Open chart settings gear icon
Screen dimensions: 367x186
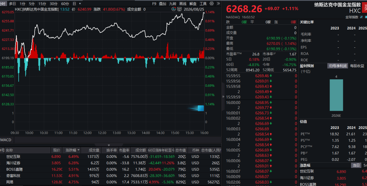212,3
